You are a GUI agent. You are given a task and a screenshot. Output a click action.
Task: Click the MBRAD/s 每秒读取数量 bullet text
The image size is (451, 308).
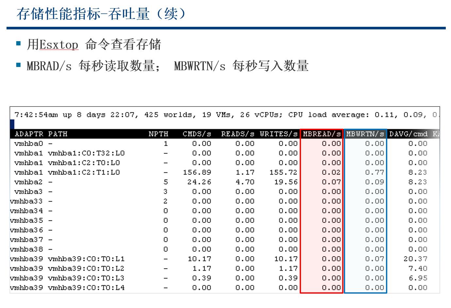(x=95, y=65)
